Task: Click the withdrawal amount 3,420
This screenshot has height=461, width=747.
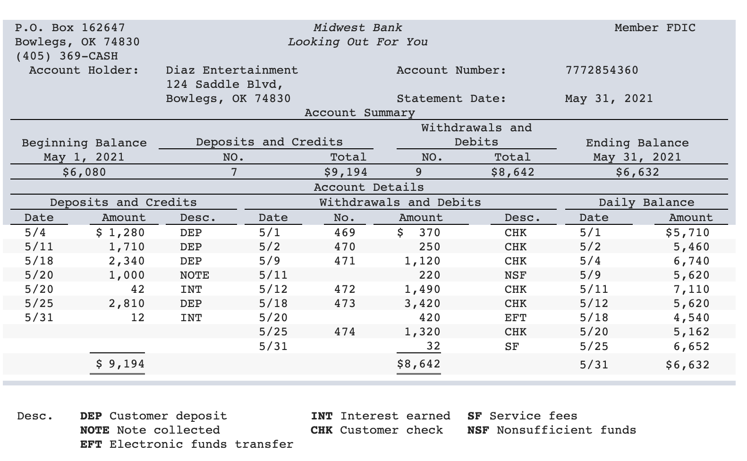Action: (x=423, y=304)
